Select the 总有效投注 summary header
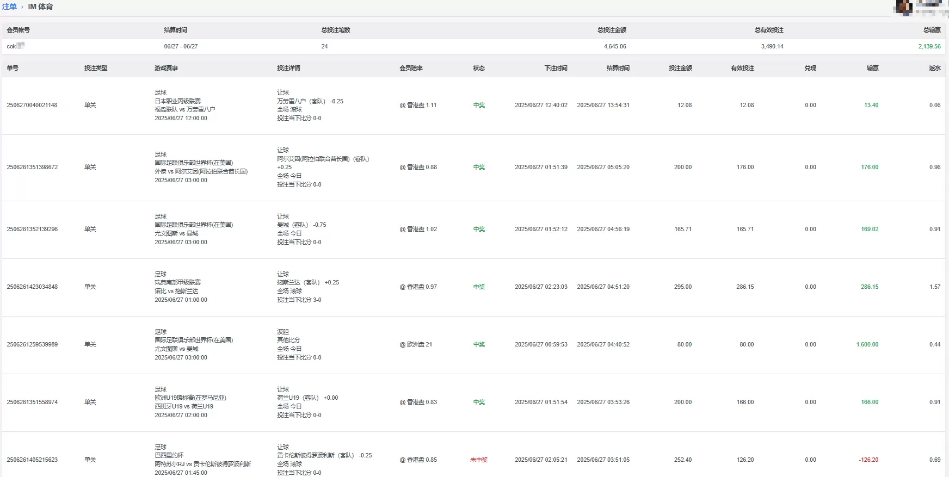The image size is (949, 477). [x=769, y=30]
